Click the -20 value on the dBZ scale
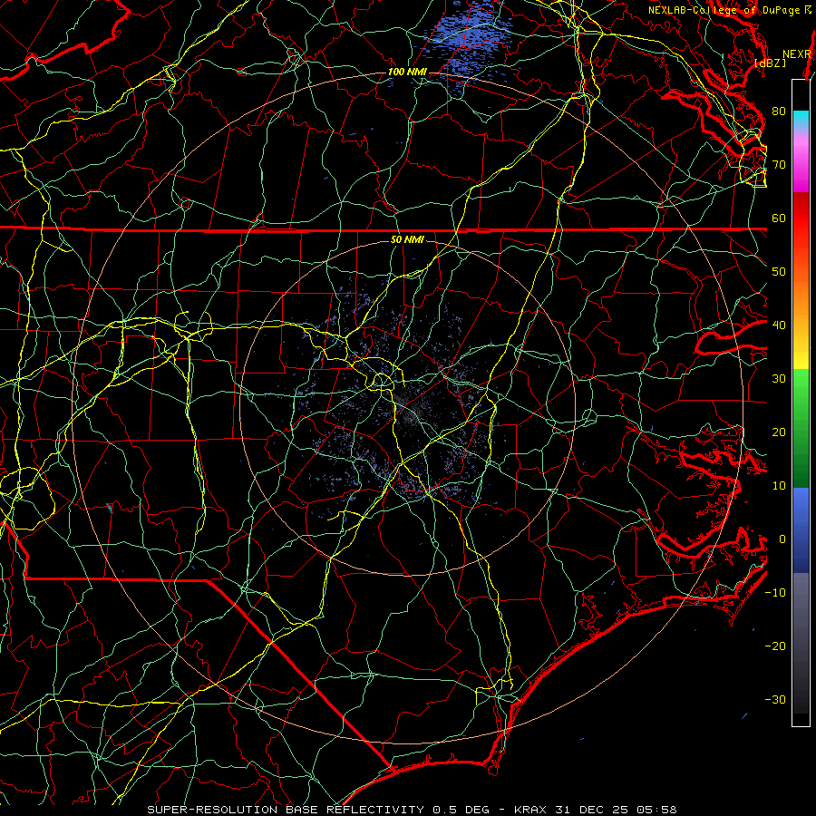Viewport: 816px width, 816px height. [x=775, y=646]
